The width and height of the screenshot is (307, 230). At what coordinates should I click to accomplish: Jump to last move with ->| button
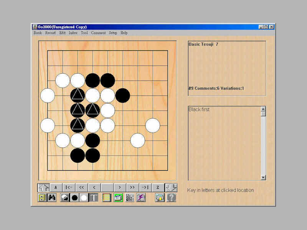click(x=145, y=187)
